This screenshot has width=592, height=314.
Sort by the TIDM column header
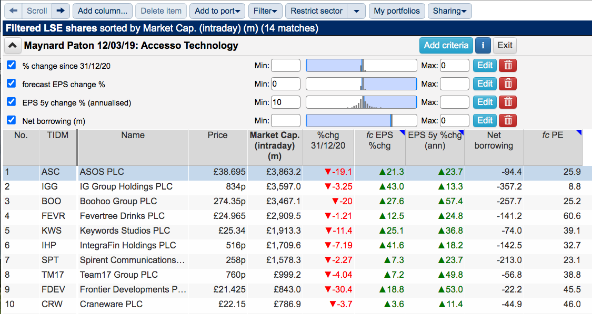(x=58, y=148)
